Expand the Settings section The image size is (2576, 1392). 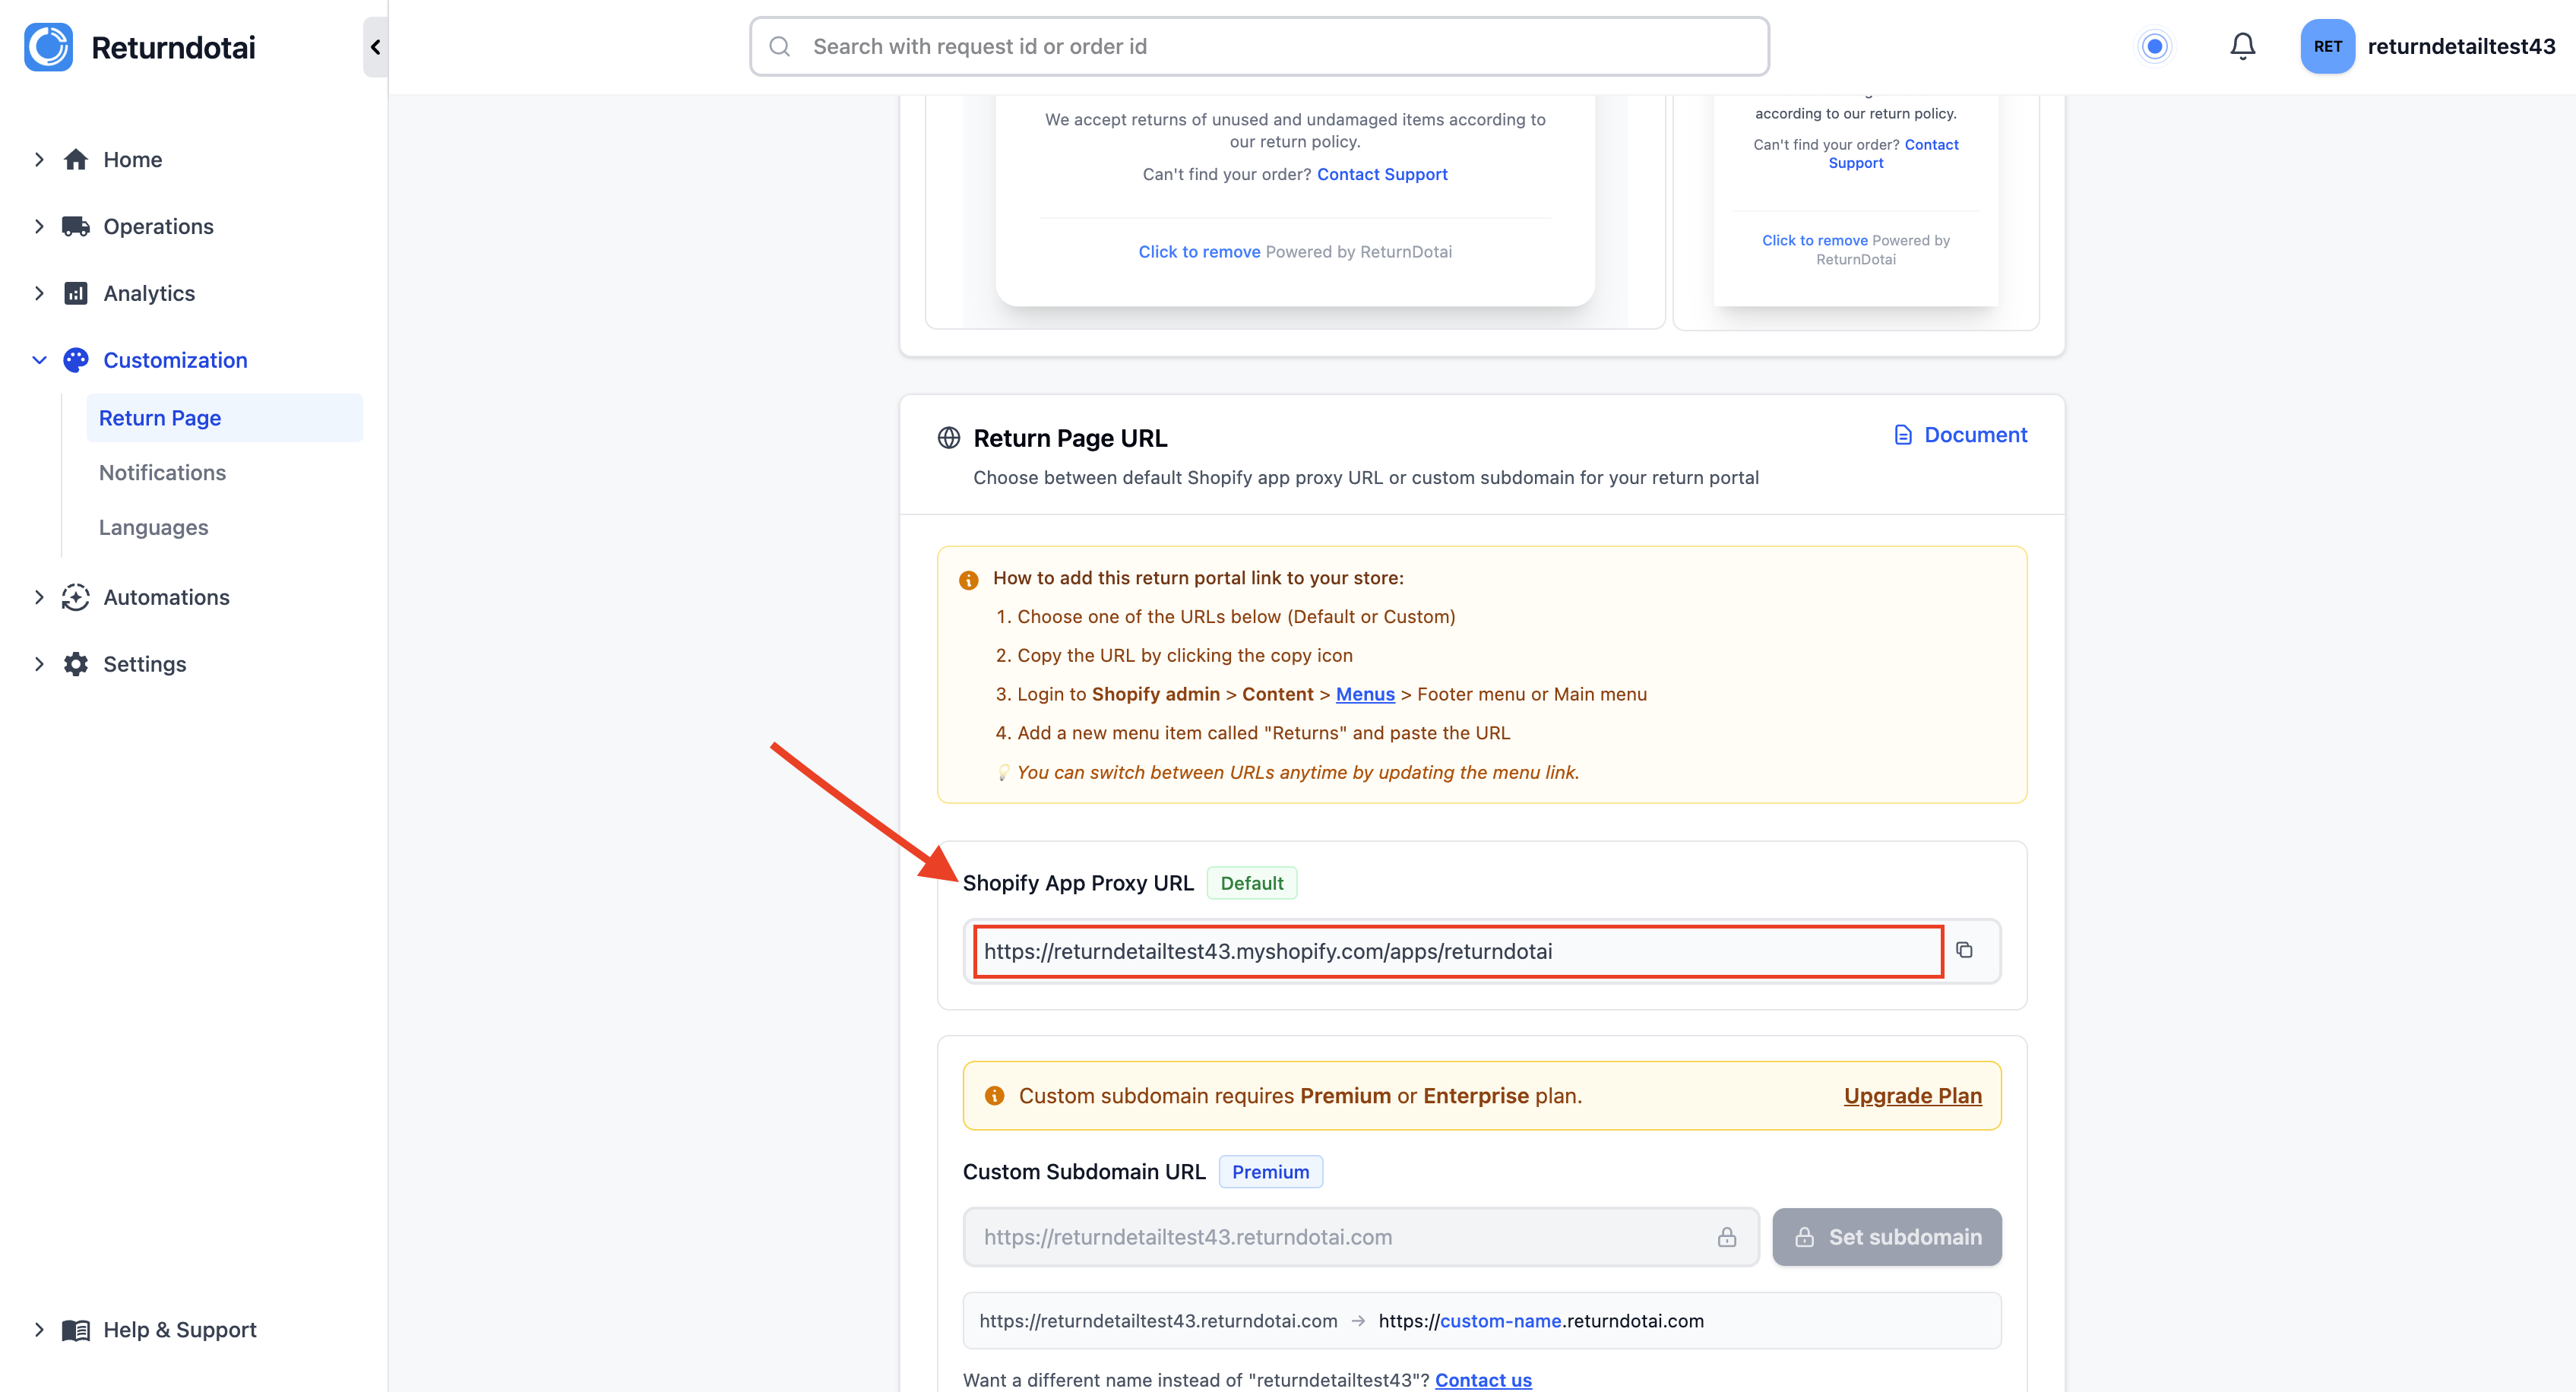click(x=39, y=664)
